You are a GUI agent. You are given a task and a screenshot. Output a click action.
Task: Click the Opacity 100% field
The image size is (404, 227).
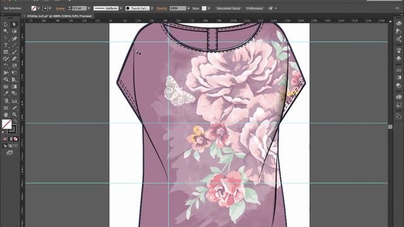point(178,8)
